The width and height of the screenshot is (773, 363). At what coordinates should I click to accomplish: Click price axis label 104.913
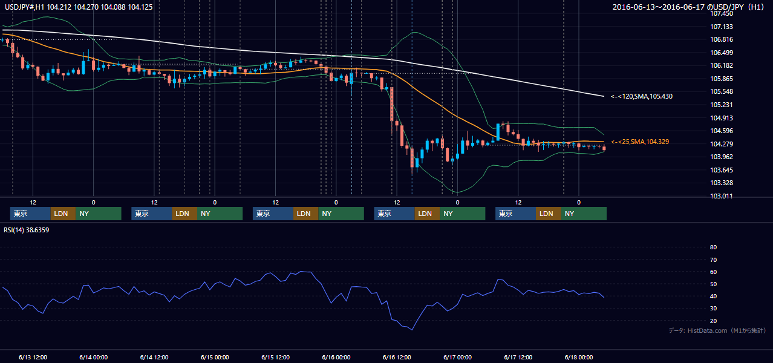(x=722, y=118)
